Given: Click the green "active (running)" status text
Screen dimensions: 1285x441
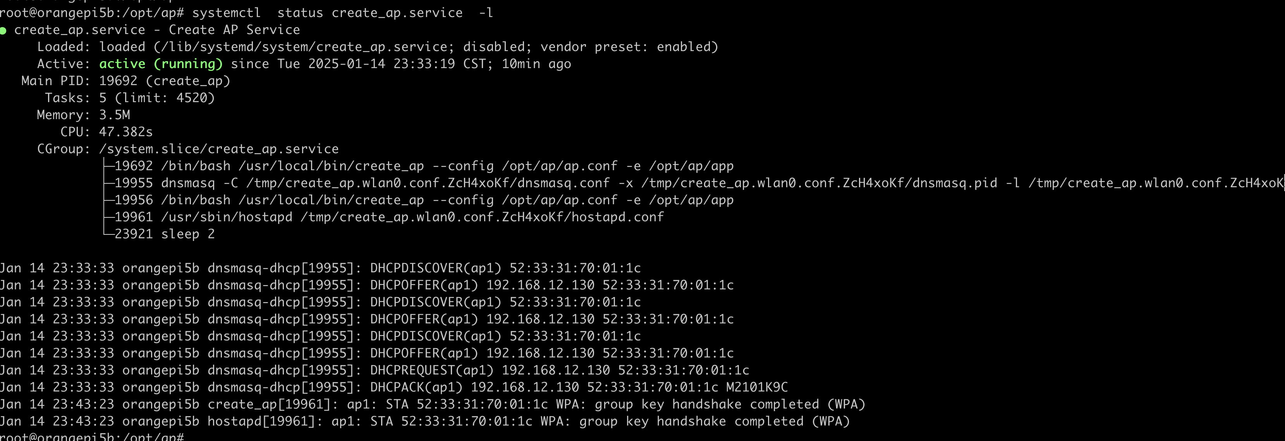Looking at the screenshot, I should tap(161, 64).
